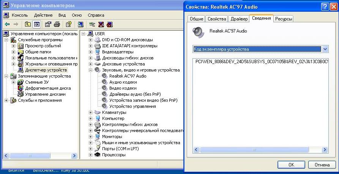Select Диспетчер устройств in left tree

coord(46,70)
